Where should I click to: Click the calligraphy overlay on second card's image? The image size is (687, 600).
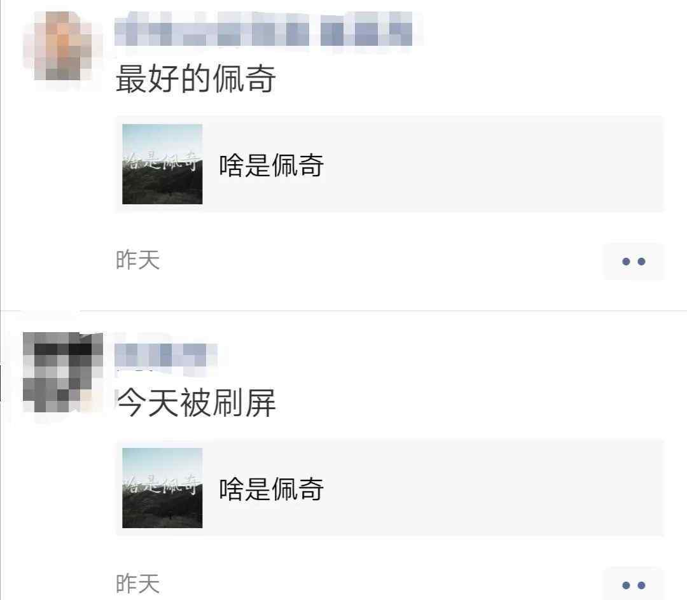point(162,484)
